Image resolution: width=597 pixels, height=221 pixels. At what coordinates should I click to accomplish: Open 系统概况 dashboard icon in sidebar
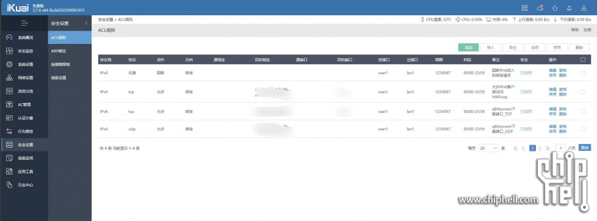[x=10, y=37]
